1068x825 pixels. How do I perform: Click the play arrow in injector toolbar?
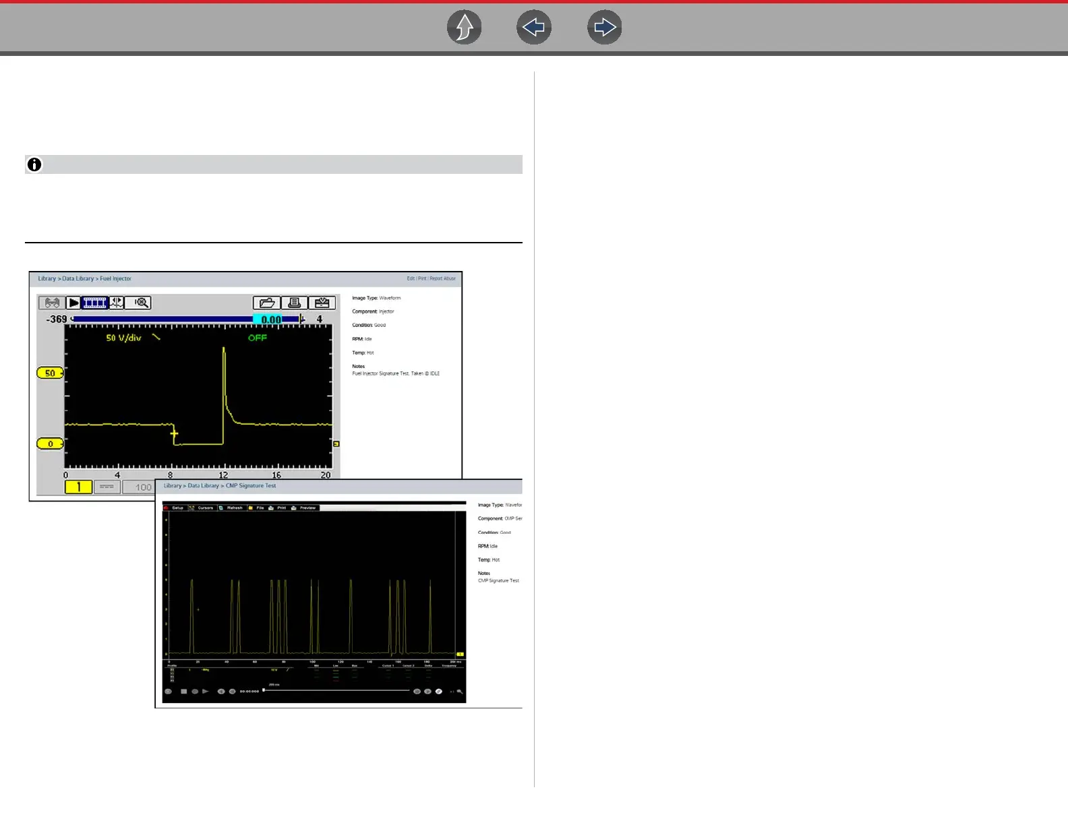73,303
